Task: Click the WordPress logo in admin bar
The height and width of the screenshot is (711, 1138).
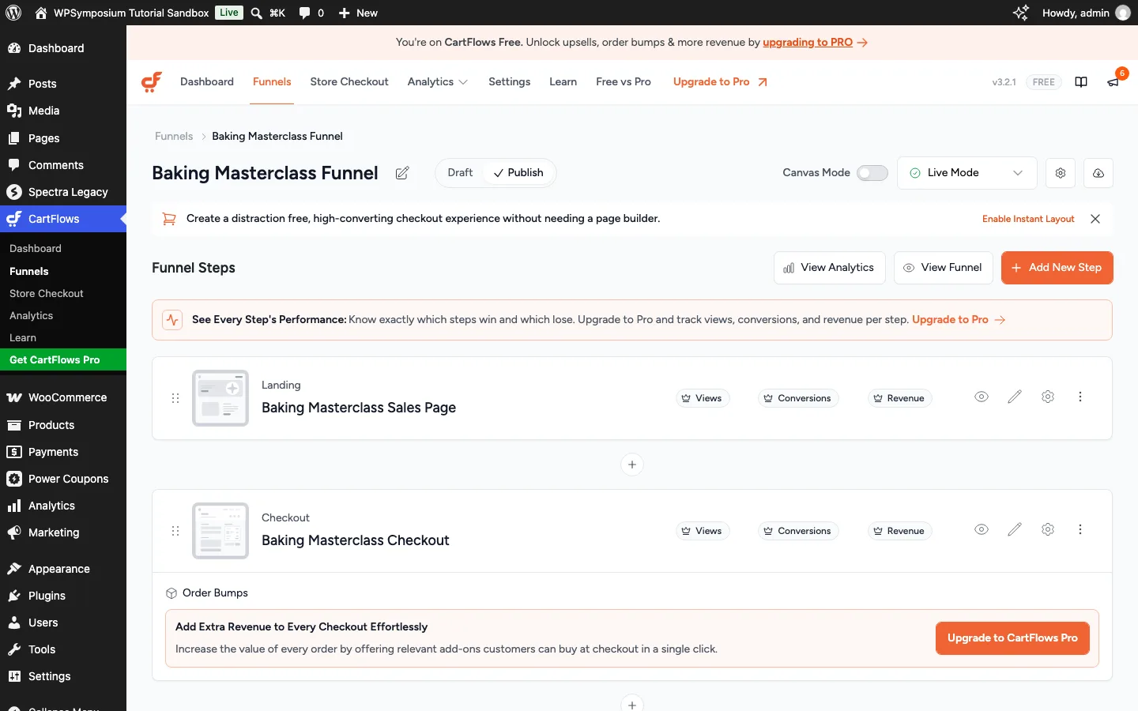Action: coord(13,13)
